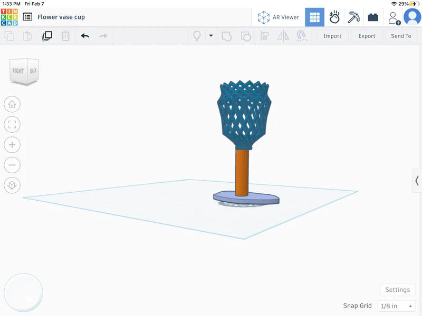
Task: Click the BACK face of view cube
Action: click(33, 71)
